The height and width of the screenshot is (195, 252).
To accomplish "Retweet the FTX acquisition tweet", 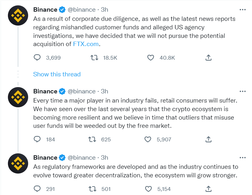I will click(x=94, y=58).
